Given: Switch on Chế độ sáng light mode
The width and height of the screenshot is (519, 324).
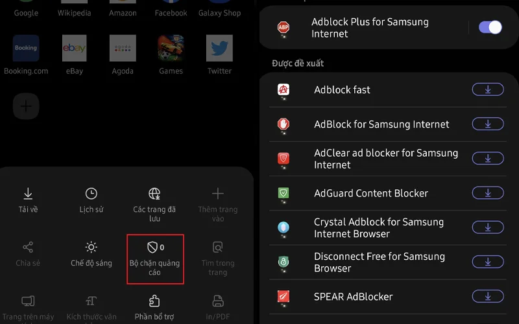Looking at the screenshot, I should (91, 254).
